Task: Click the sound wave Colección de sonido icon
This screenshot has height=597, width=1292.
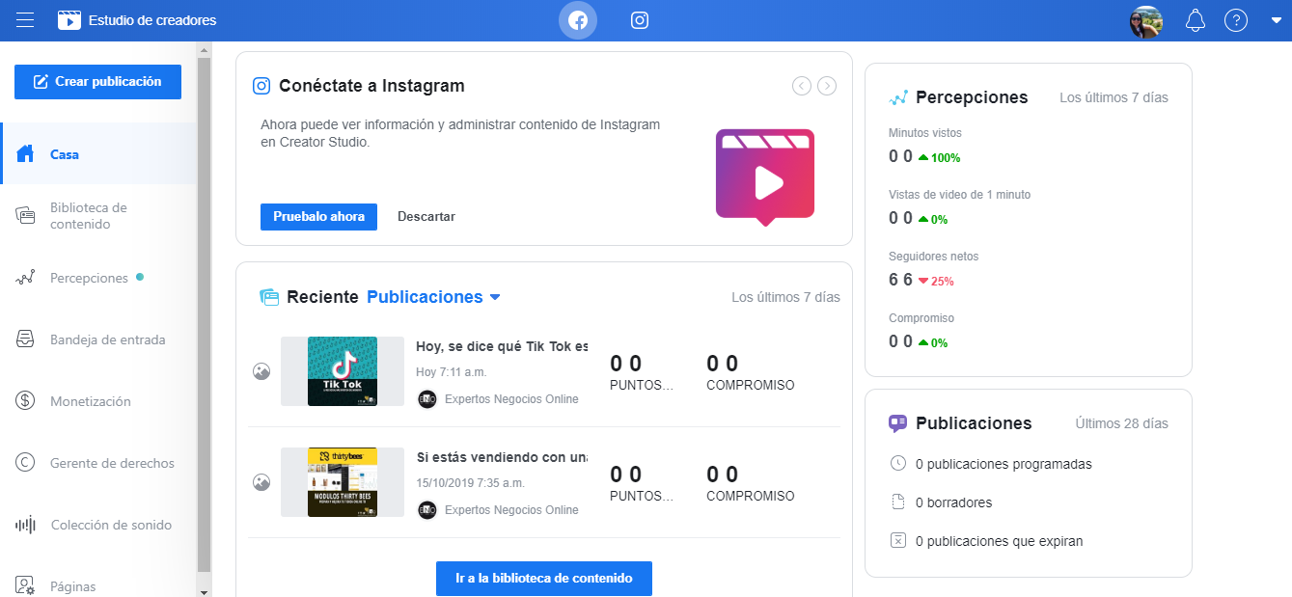Action: pyautogui.click(x=25, y=525)
